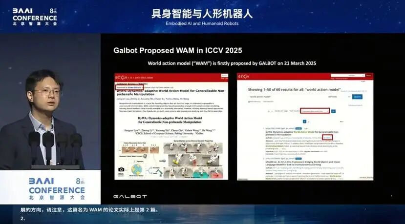Click the Next link in results pagination
The width and height of the screenshot is (405, 224).
pos(341,122)
